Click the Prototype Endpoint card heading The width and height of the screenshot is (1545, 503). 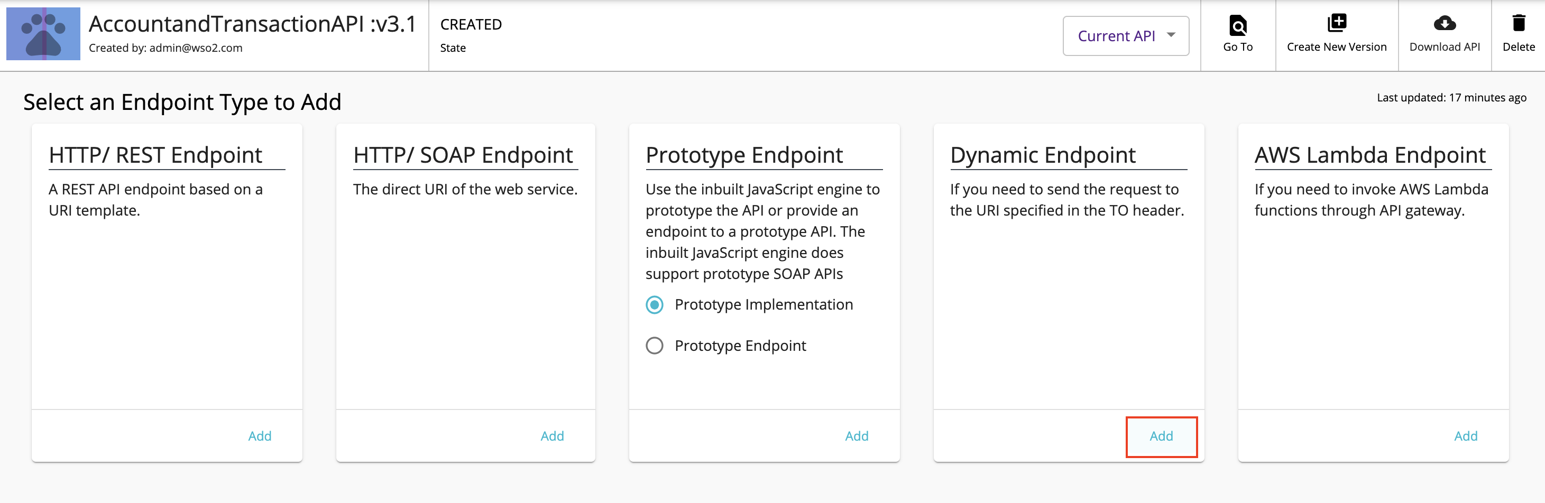(x=744, y=155)
